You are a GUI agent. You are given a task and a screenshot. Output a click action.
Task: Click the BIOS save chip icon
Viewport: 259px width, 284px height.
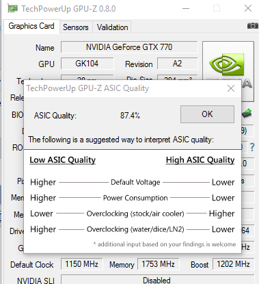tap(247, 114)
